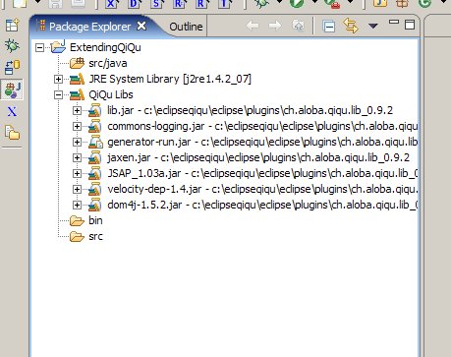The width and height of the screenshot is (451, 357).
Task: Expand the JRE System Library node
Action: 58,79
